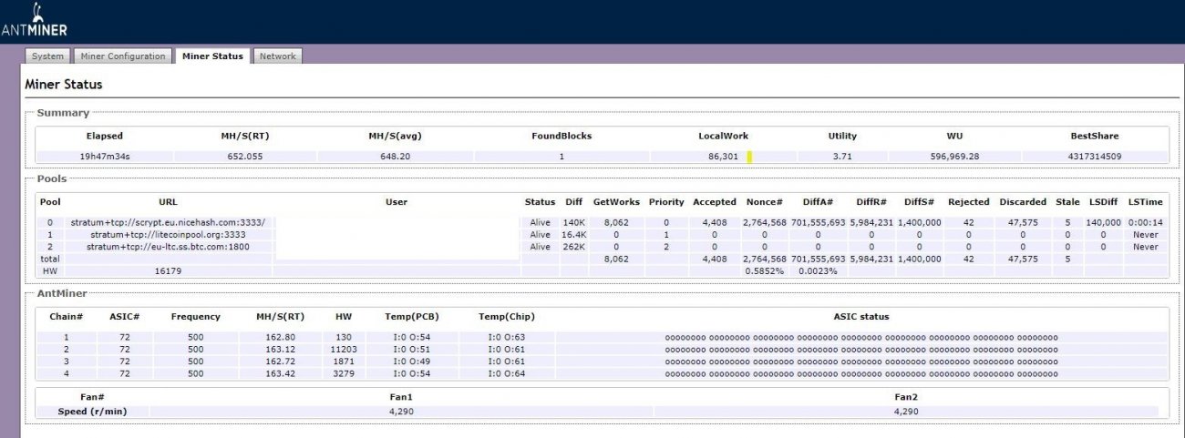Click chain 1 chip temp I:0 O:63
Screen dimensions: 1185x438
click(506, 337)
